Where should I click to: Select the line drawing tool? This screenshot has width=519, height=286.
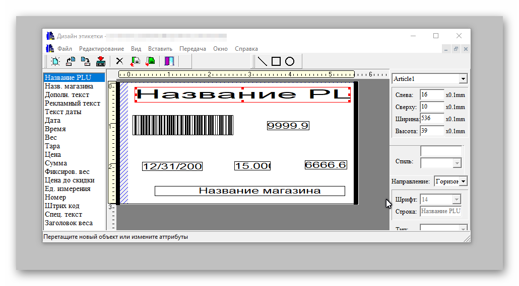(263, 61)
